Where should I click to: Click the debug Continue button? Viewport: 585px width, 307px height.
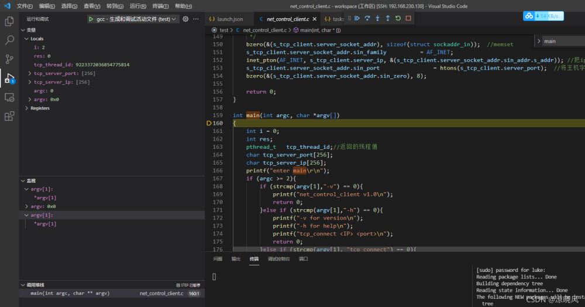coord(357,18)
